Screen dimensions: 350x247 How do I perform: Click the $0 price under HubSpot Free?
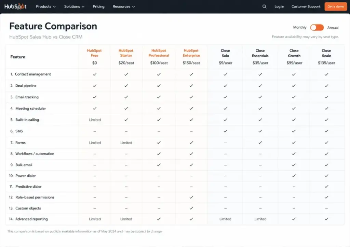coord(95,63)
